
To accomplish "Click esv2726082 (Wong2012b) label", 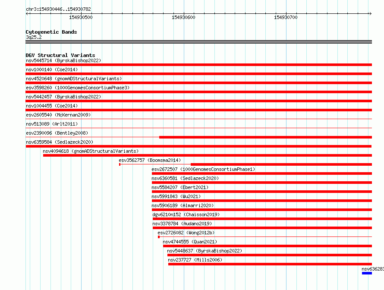I will [x=186, y=233].
